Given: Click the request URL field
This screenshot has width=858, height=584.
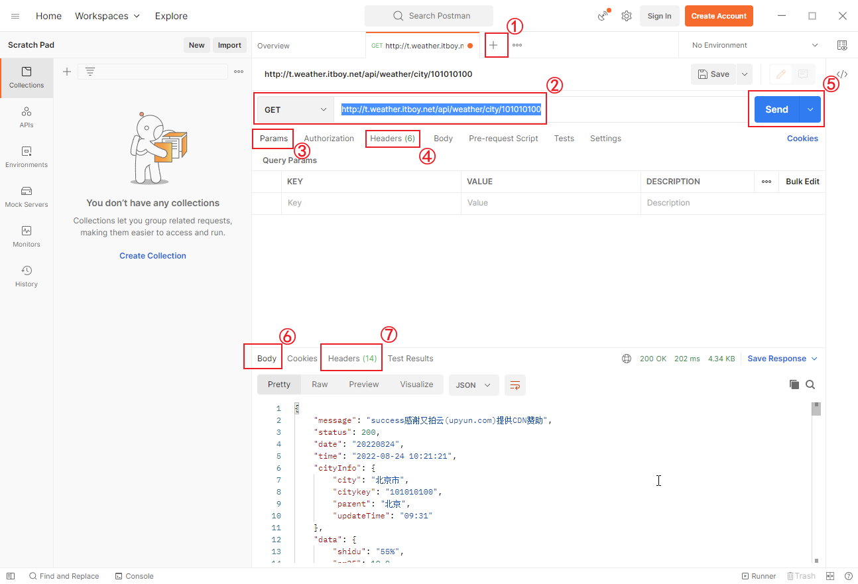Looking at the screenshot, I should (540, 109).
